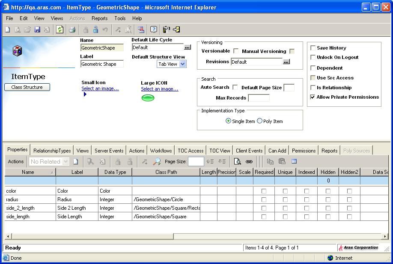393x264 pixels.
Task: Click the Copy icon in grid toolbar
Action: 270,161
